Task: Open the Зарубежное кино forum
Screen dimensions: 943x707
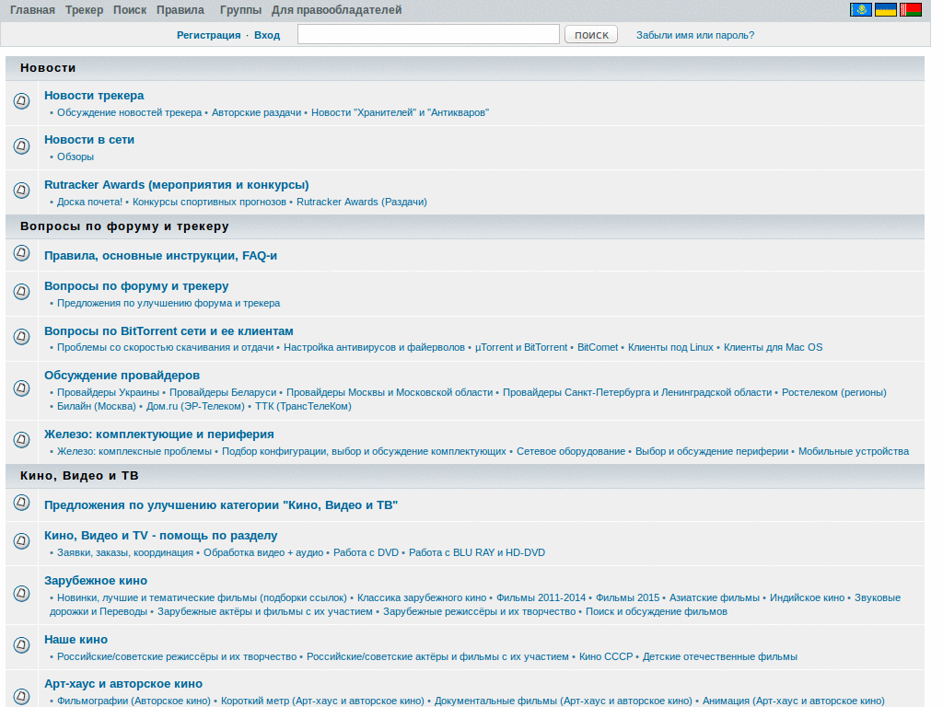Action: pos(96,581)
